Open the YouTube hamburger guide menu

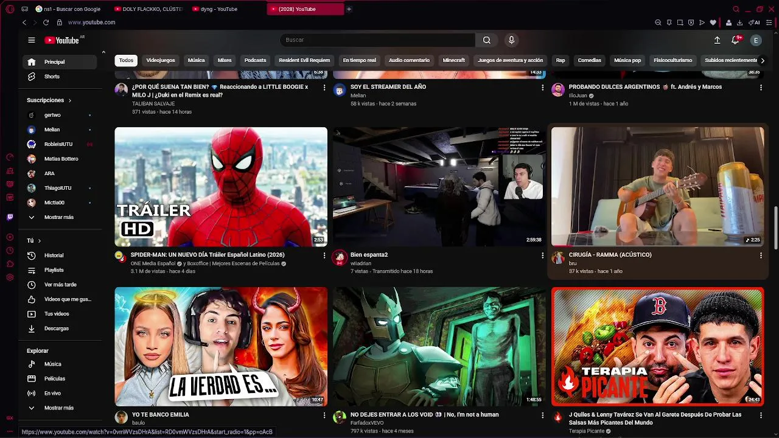[x=31, y=40]
